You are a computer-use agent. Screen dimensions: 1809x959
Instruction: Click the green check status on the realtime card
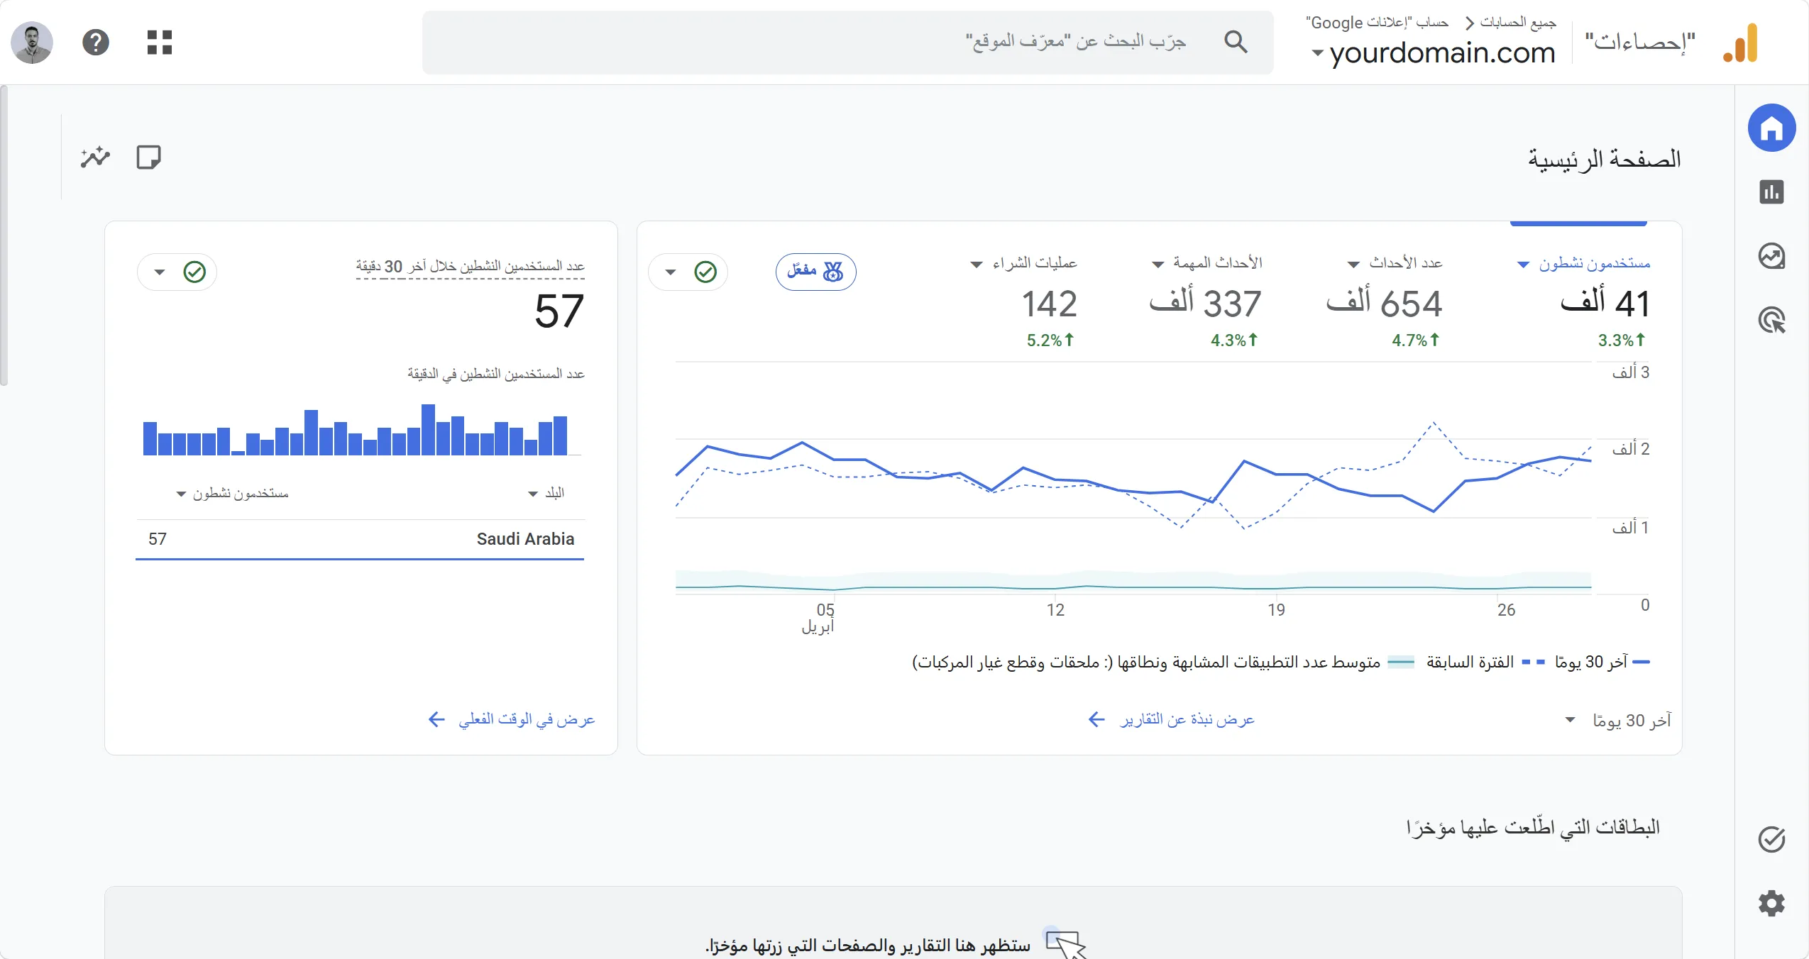[x=194, y=272]
